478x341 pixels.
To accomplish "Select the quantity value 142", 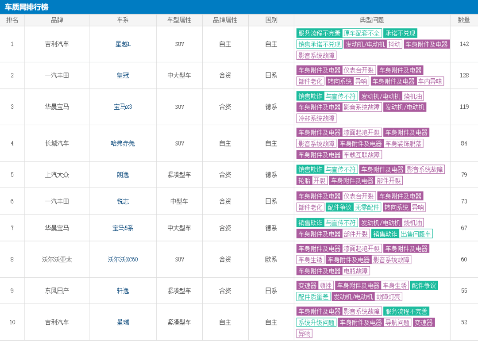I will point(464,44).
